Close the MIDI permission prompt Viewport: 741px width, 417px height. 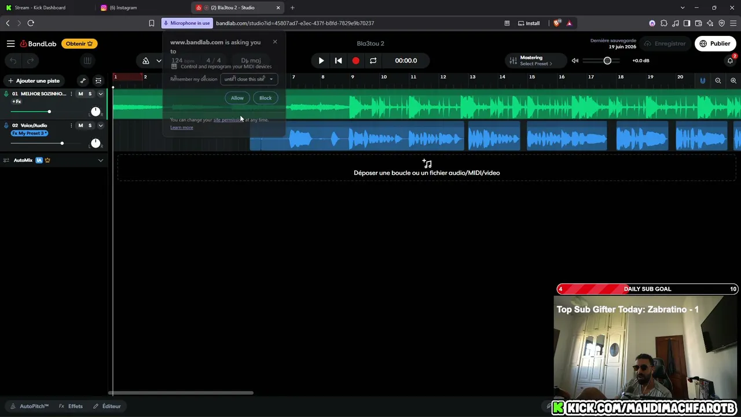(275, 42)
